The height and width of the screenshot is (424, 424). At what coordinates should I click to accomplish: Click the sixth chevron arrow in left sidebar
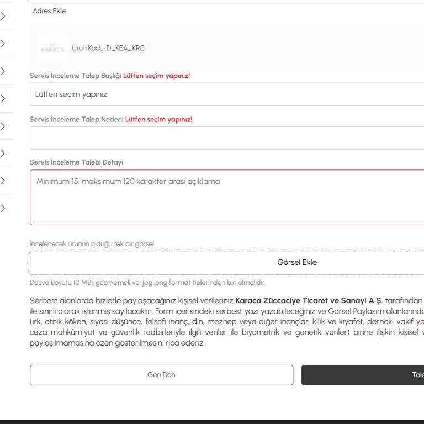[3, 153]
